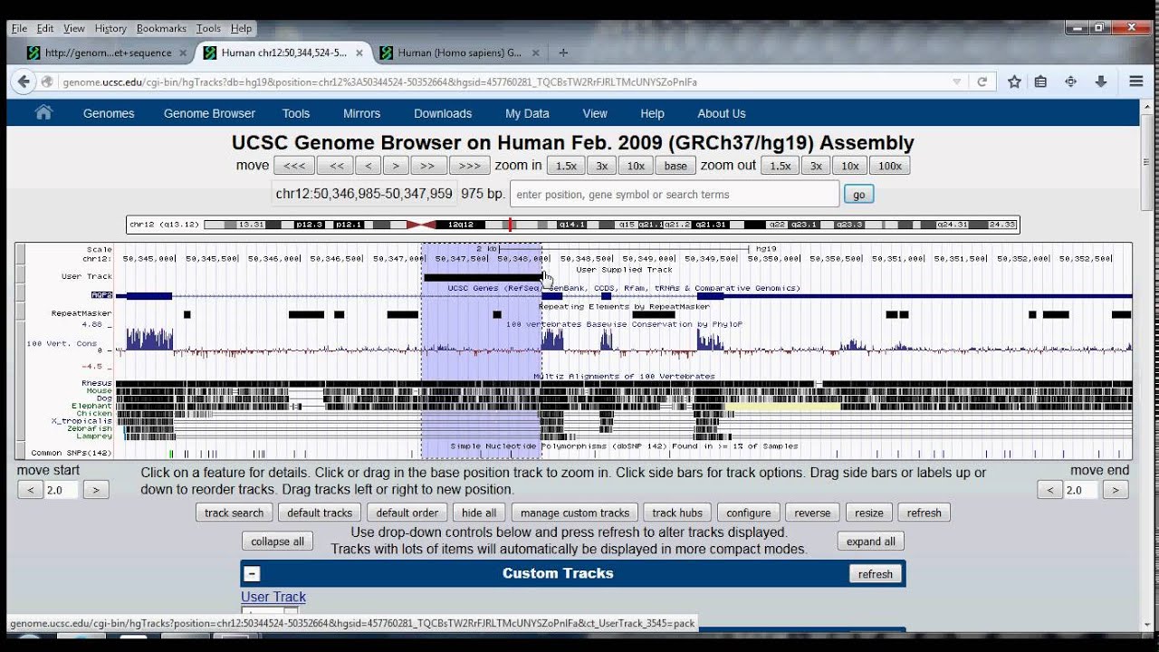The width and height of the screenshot is (1159, 652).
Task: Go to UCSC home via house icon
Action: pos(43,112)
